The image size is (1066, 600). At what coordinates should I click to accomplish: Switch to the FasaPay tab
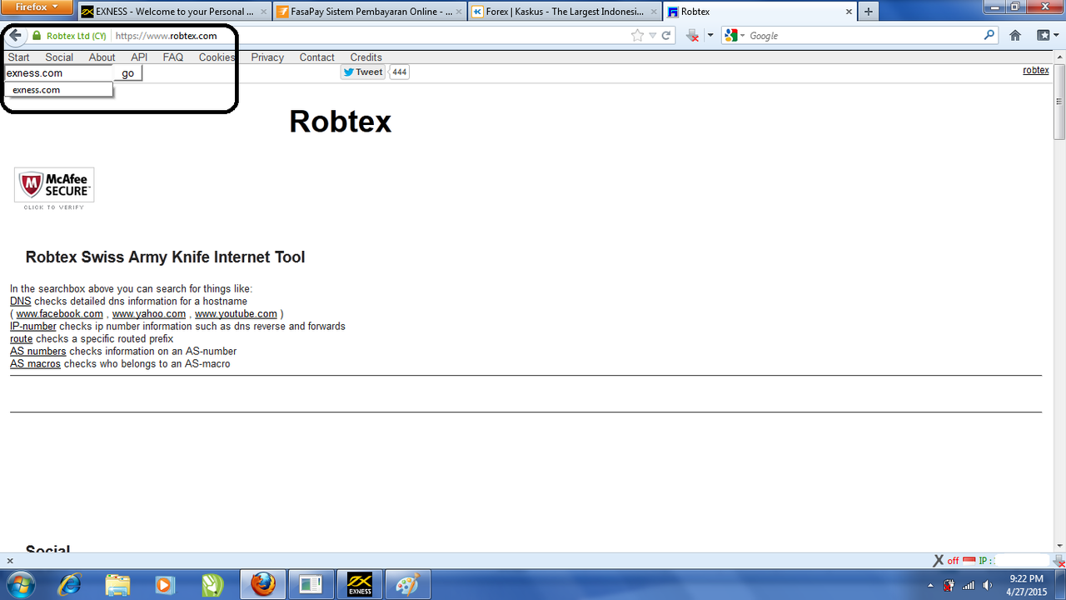tap(369, 12)
